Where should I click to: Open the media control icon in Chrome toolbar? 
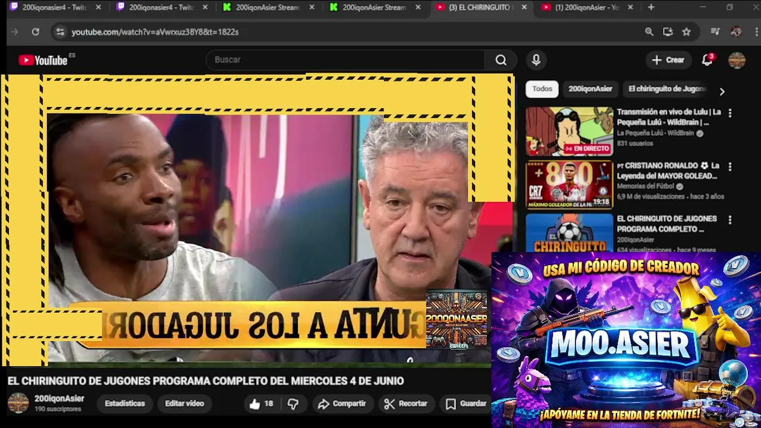(x=716, y=32)
